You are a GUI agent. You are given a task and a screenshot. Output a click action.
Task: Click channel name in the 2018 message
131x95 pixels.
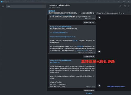[61, 27]
